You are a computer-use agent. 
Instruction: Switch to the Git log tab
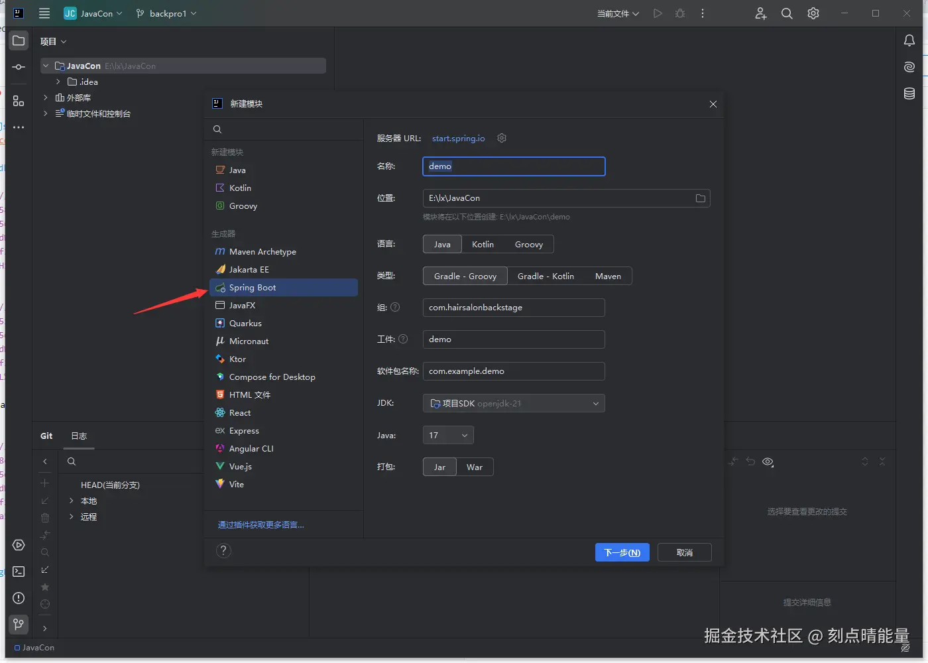point(79,436)
